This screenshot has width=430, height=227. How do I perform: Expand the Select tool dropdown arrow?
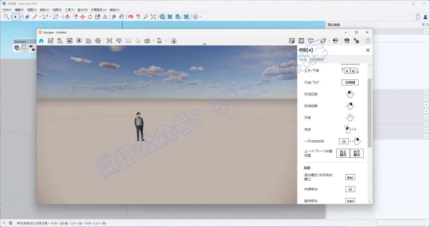(x=21, y=17)
